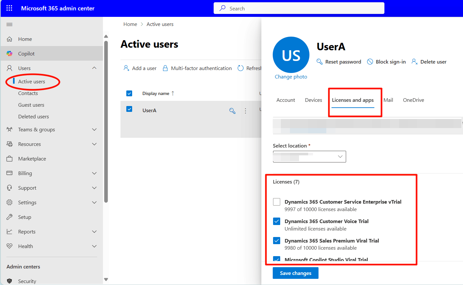Click the Reports chart icon

click(9, 232)
